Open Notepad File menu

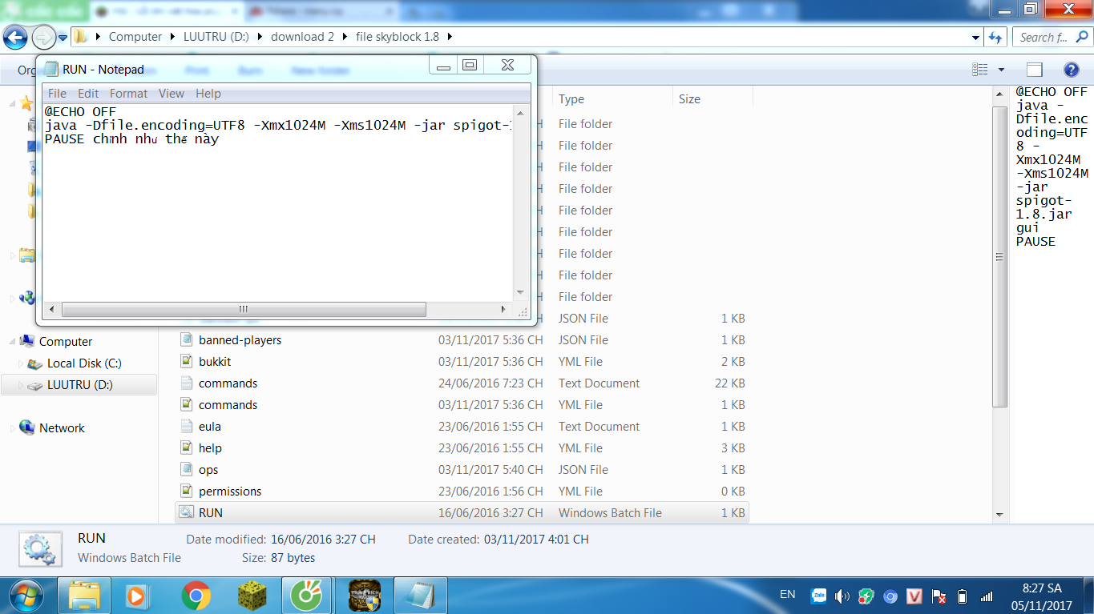pos(57,94)
